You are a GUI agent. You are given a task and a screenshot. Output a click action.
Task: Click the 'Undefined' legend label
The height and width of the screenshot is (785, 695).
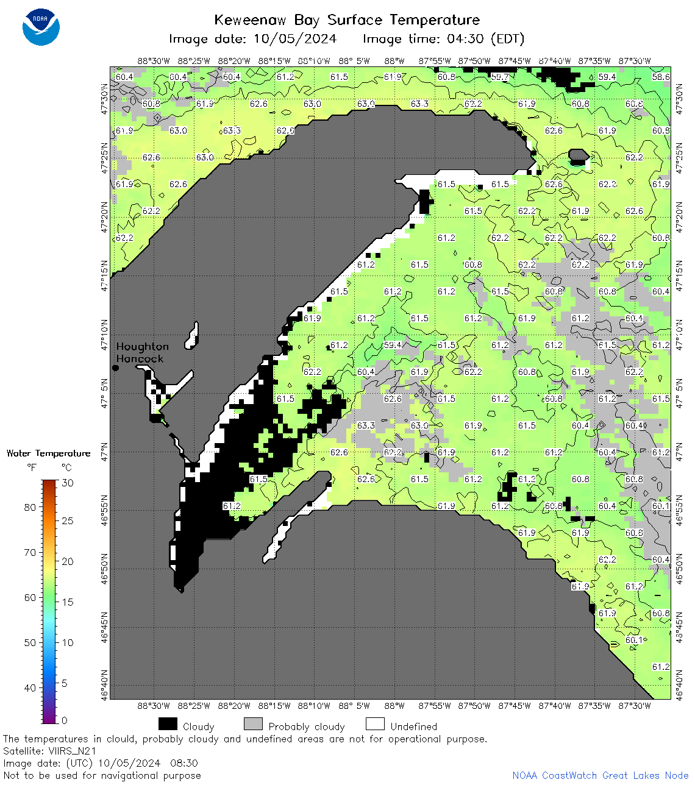tap(414, 726)
